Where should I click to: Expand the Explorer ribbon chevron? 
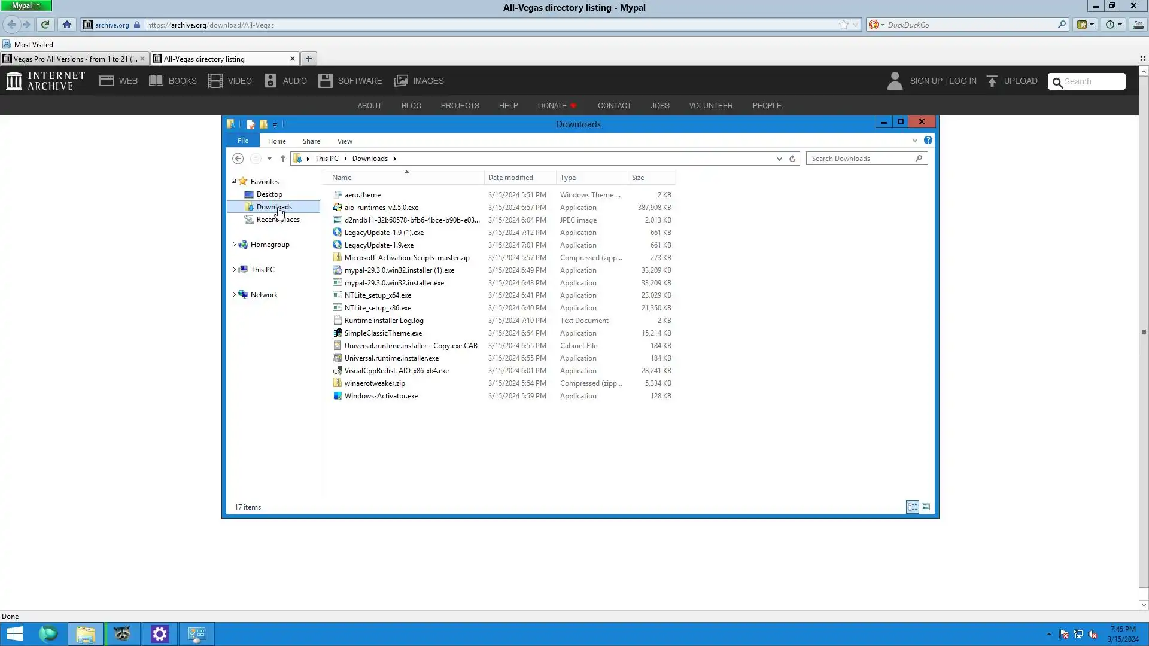tap(914, 141)
